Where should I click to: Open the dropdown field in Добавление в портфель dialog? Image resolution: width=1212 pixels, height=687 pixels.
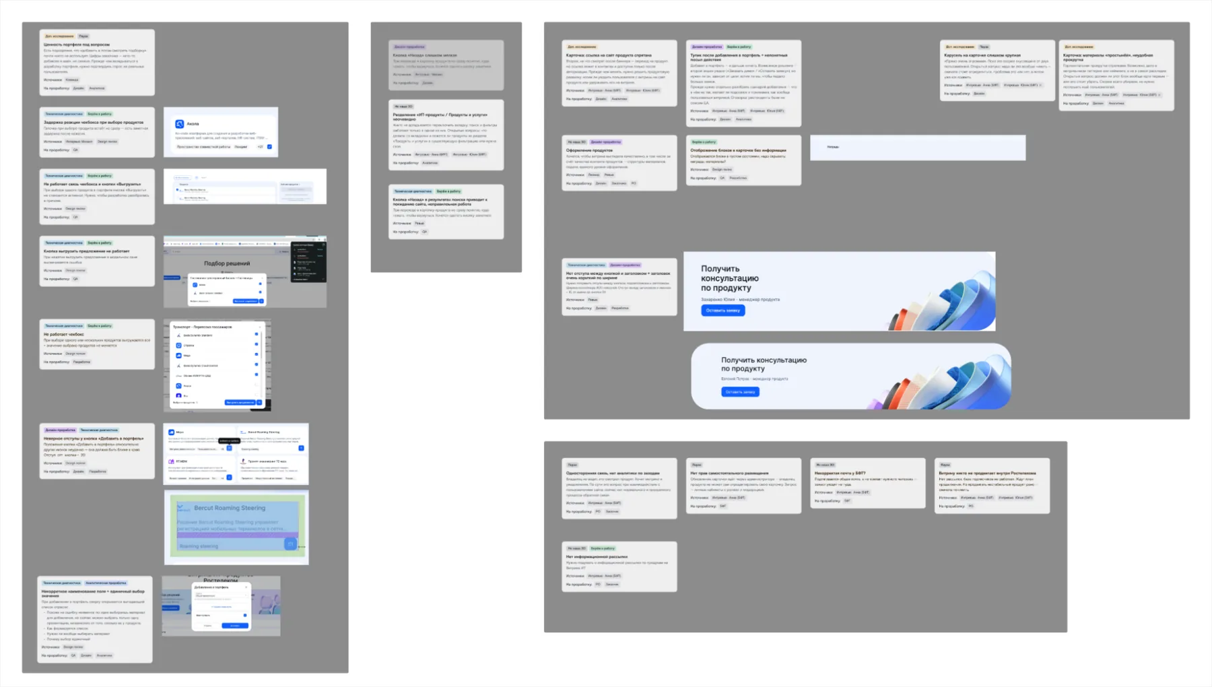(221, 596)
